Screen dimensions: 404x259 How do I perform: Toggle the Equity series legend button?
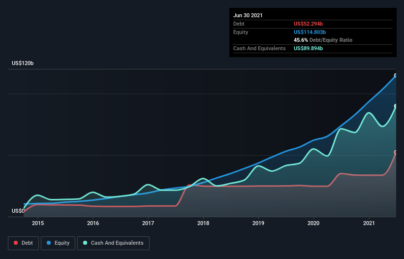coord(58,243)
